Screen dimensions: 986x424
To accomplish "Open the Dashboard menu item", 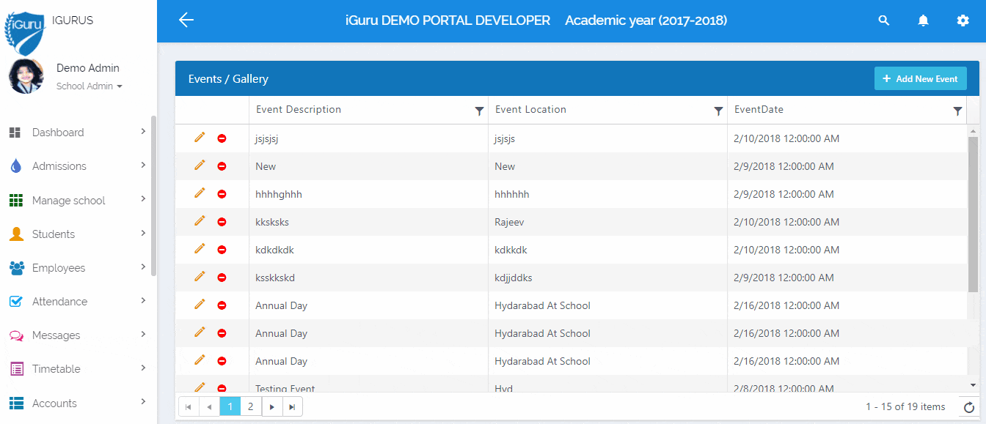I will [x=76, y=133].
